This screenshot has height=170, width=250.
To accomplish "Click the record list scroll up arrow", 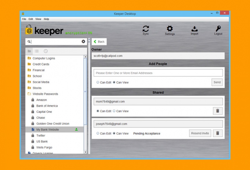I will pyautogui.click(x=85, y=57).
